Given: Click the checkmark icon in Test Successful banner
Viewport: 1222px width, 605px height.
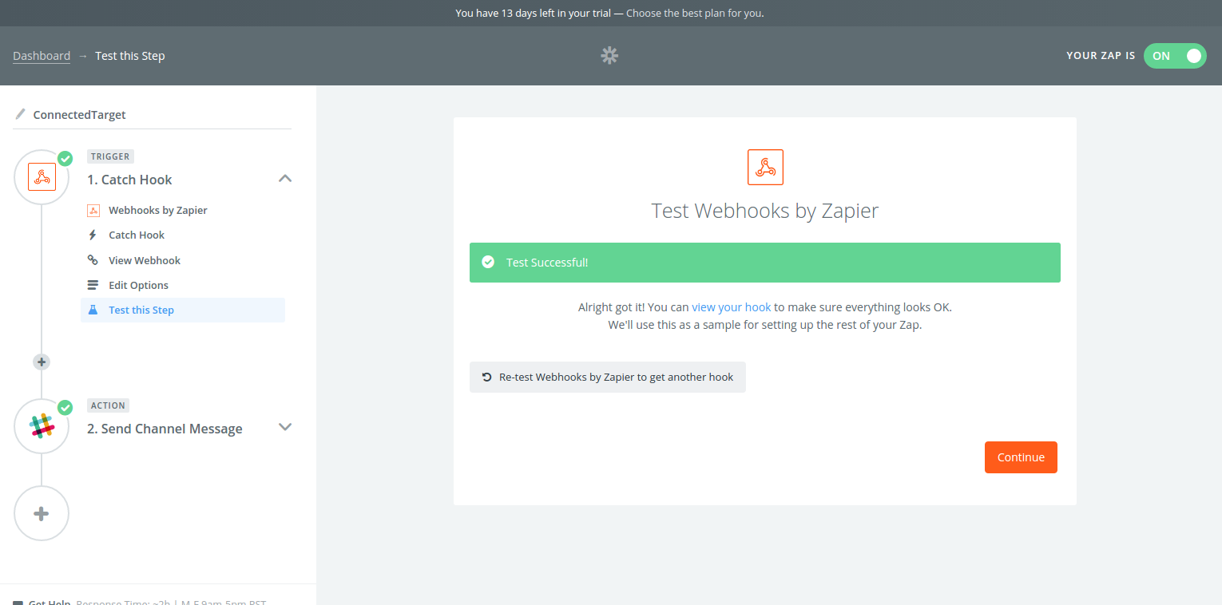Looking at the screenshot, I should 488,263.
